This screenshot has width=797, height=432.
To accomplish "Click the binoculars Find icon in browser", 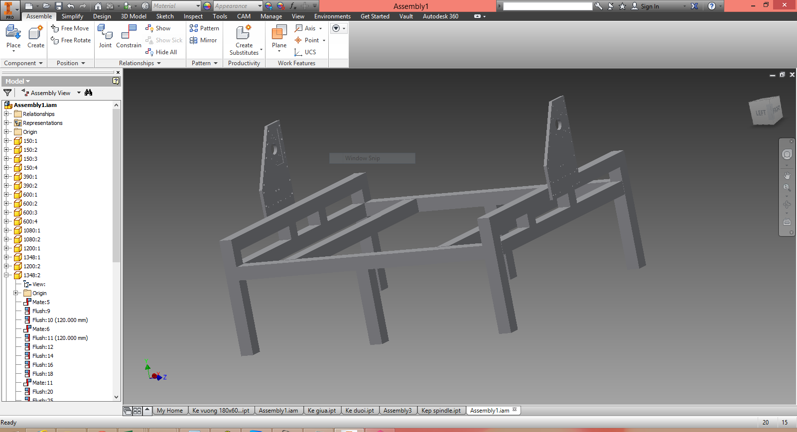I will point(89,93).
